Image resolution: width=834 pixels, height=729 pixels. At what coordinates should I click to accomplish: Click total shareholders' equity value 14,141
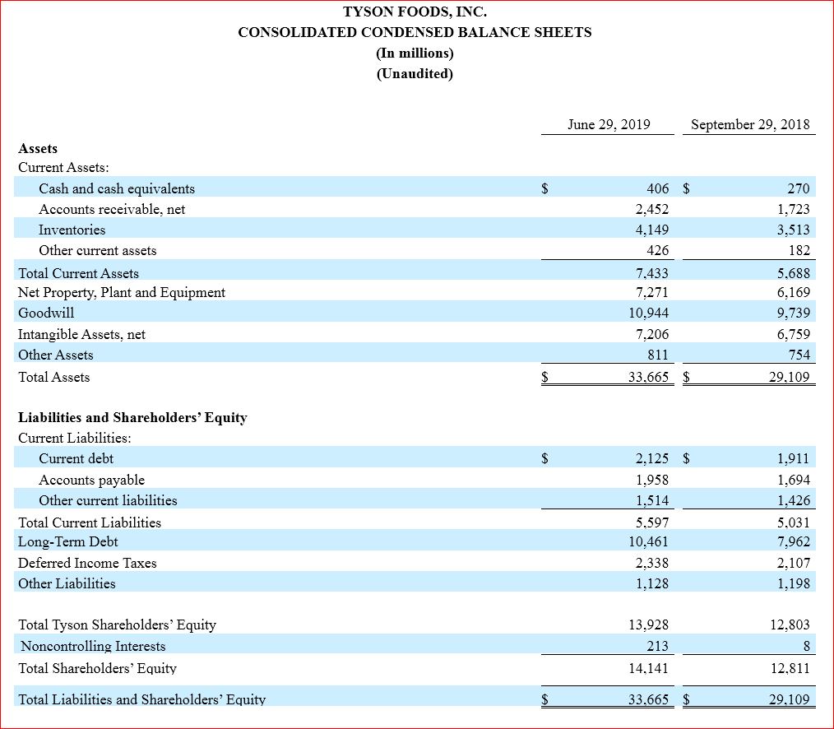coord(648,668)
